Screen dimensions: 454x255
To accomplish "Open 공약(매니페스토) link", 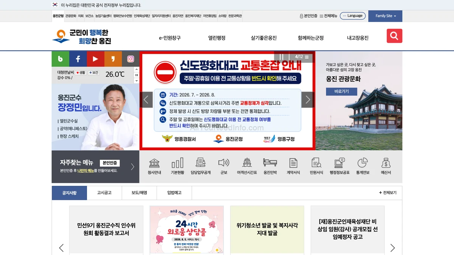I will [x=73, y=128].
